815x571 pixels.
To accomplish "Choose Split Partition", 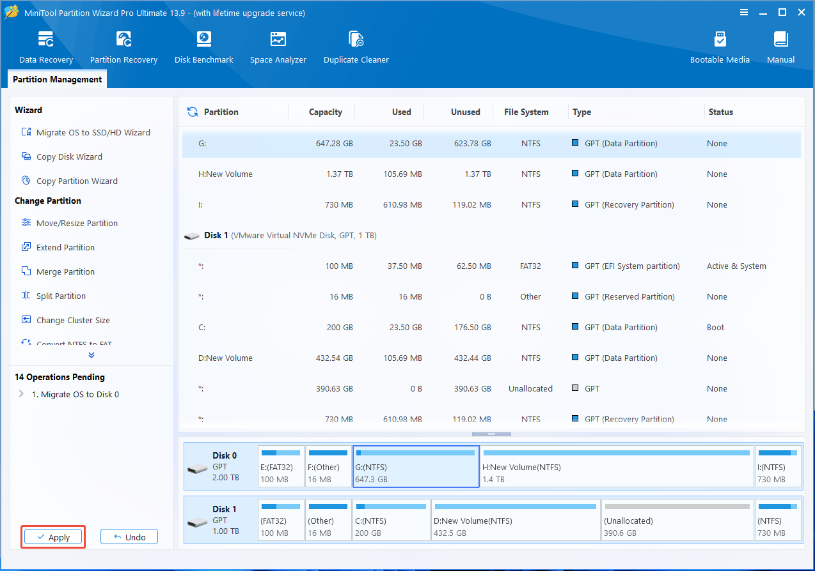I will (x=53, y=296).
